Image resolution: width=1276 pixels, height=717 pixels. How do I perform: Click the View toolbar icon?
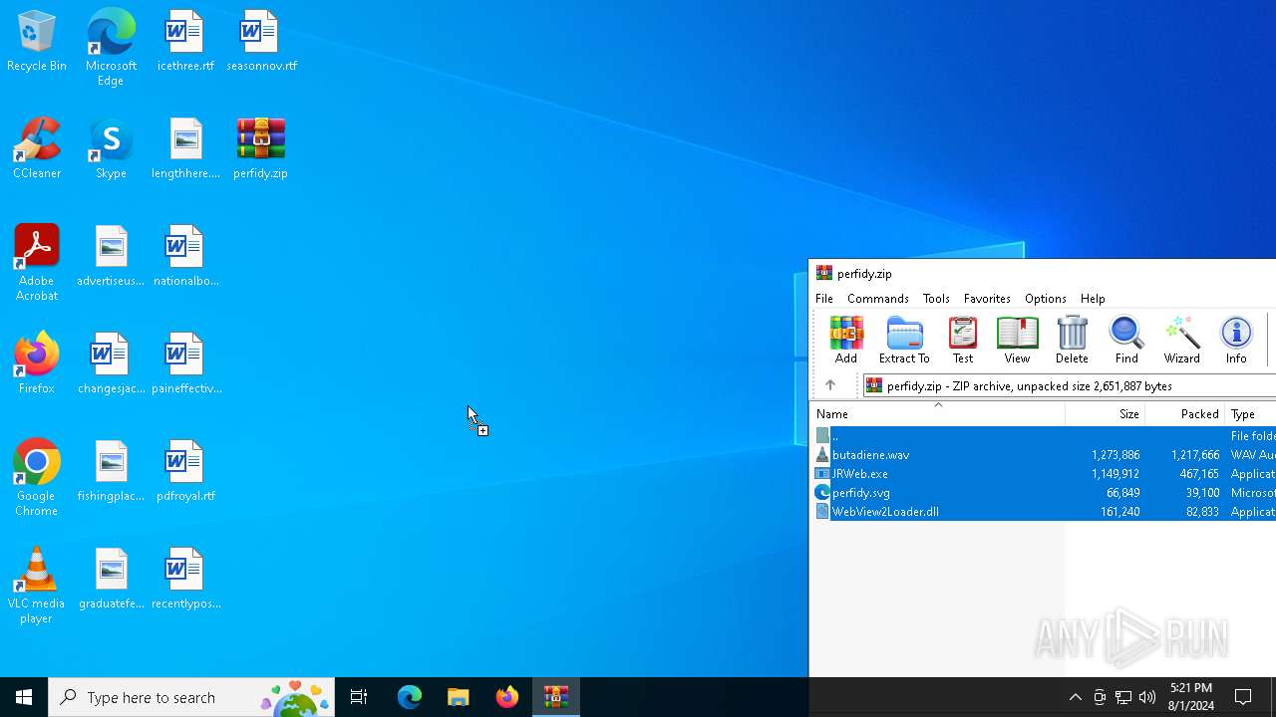point(1017,340)
